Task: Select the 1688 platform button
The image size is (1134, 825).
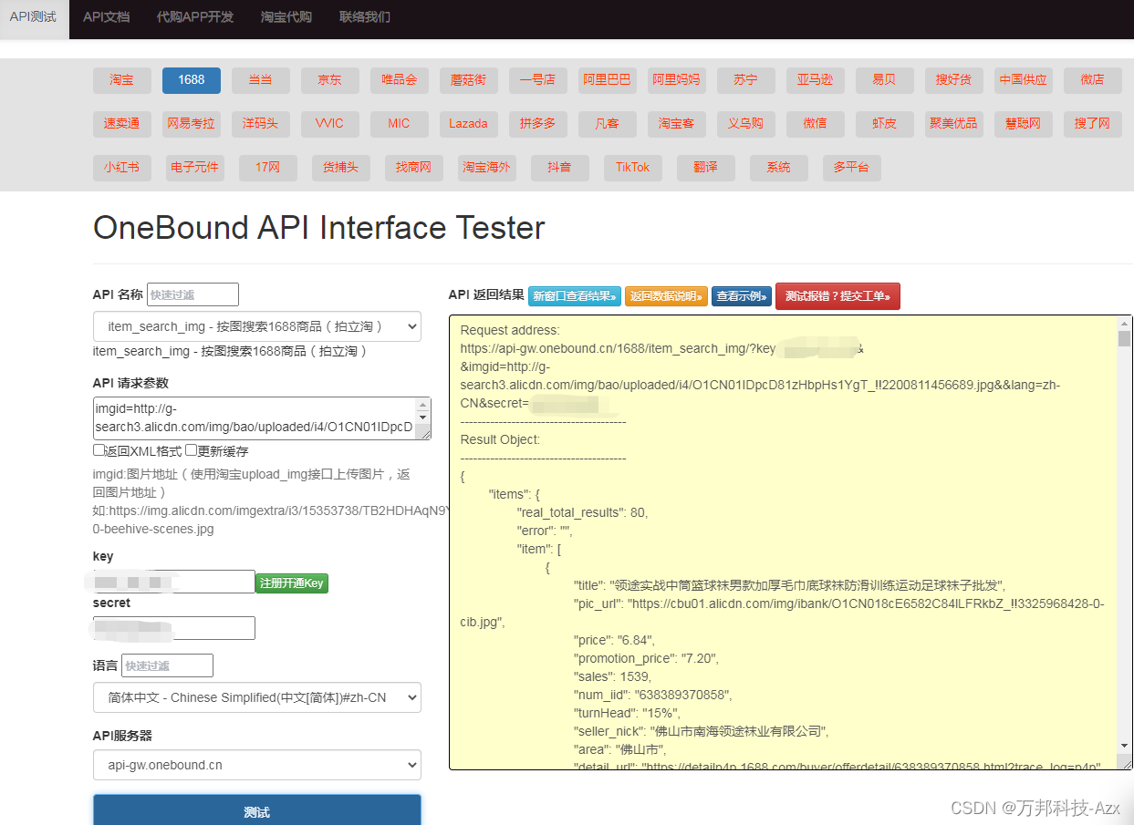Action: (x=192, y=80)
